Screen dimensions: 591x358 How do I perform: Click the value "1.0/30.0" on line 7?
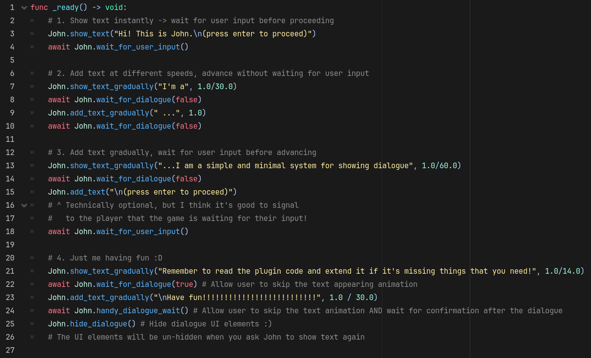215,87
